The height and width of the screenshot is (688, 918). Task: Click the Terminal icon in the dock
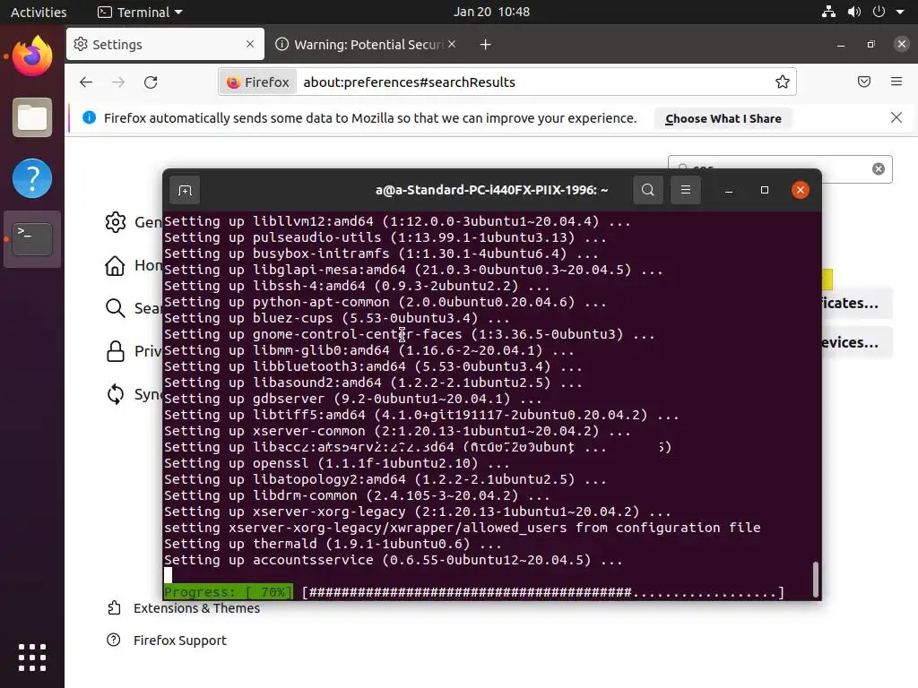[32, 238]
